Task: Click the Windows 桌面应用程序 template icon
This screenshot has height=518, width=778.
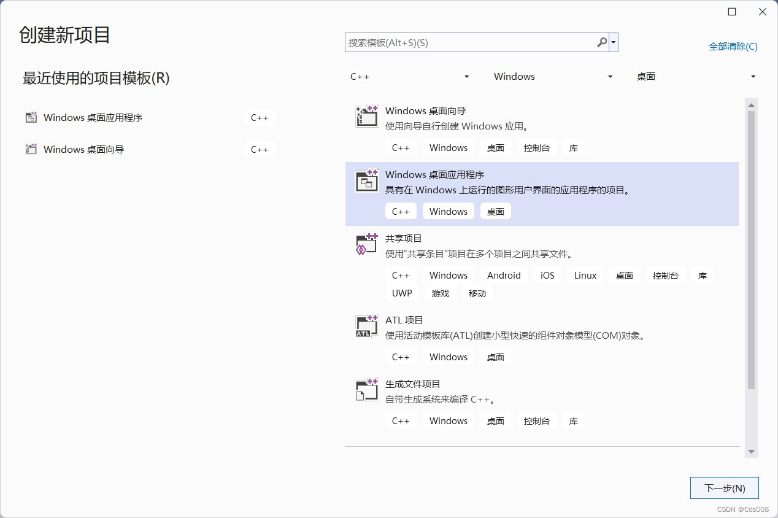Action: (366, 179)
